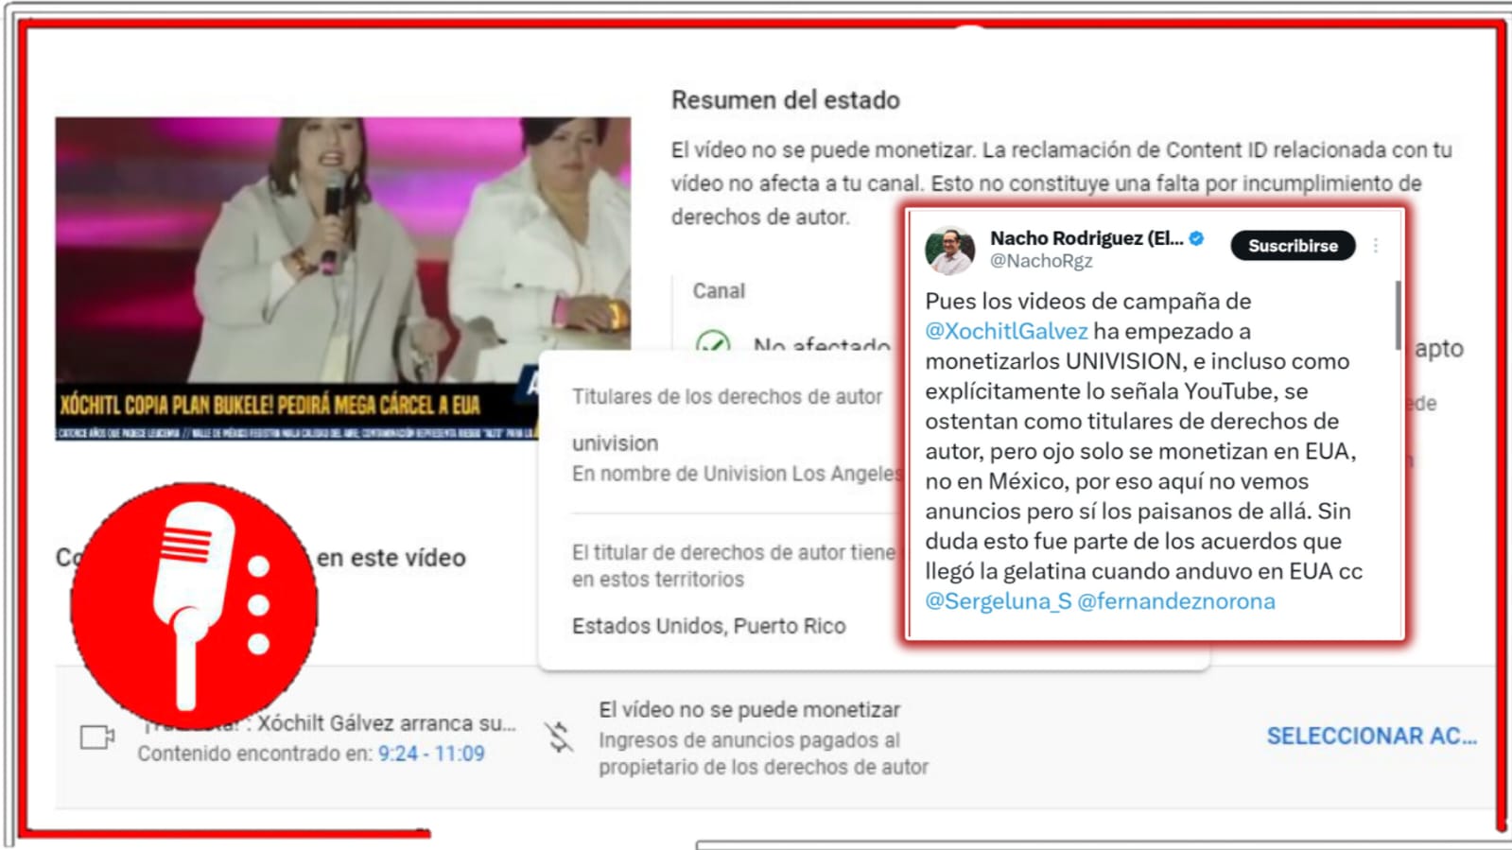Viewport: 1512px width, 850px height.
Task: Click the red microphone logo
Action: pyautogui.click(x=194, y=605)
